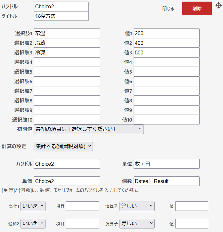Click the 選択肢2 field with 冷蔵
This screenshot has width=223, height=232.
tap(67, 43)
